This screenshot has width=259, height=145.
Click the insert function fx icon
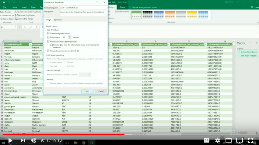36,27
